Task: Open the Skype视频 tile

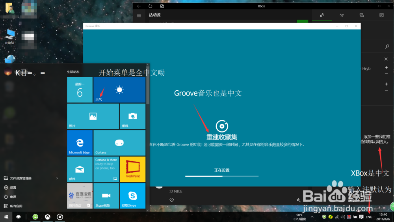Action: (106, 196)
